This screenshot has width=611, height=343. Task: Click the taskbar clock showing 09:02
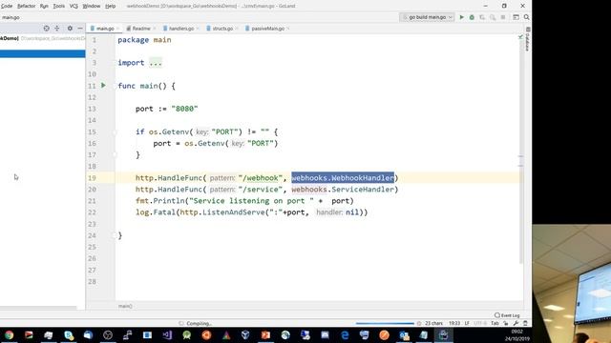pos(516,332)
